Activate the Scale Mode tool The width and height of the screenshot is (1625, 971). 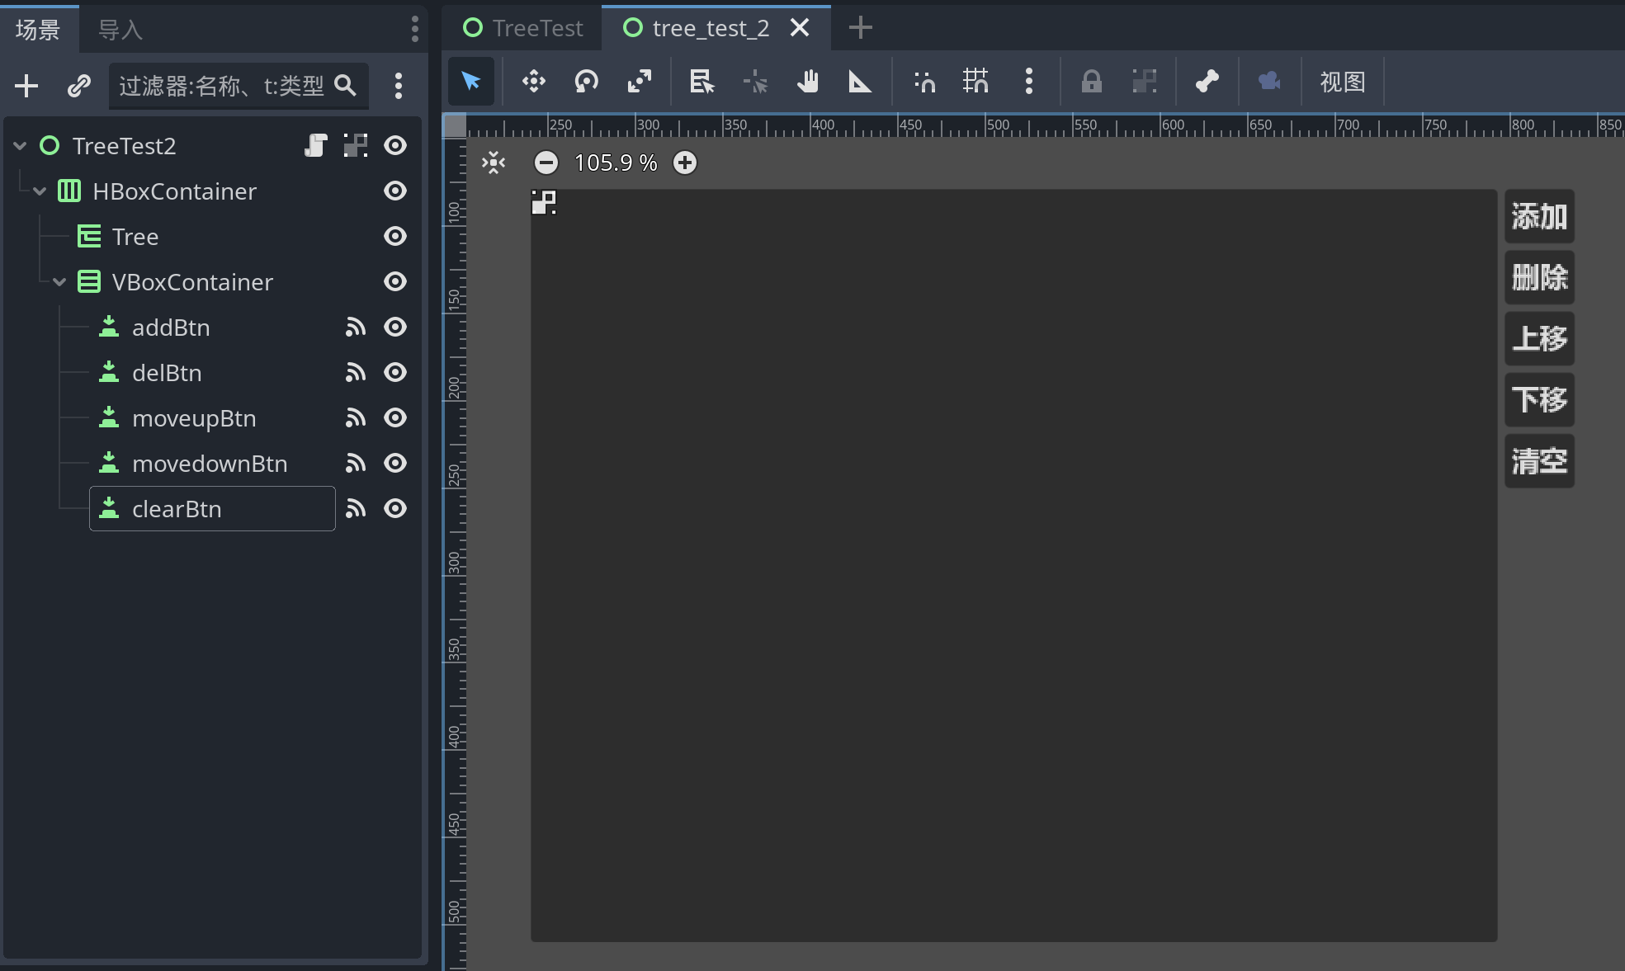coord(640,81)
